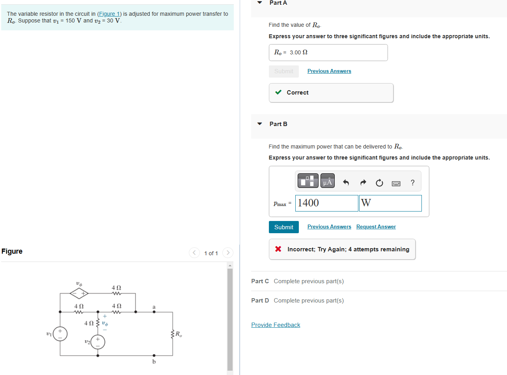Click the red X in the Incorrect message
Viewport: 507px width, 375px height.
278,249
